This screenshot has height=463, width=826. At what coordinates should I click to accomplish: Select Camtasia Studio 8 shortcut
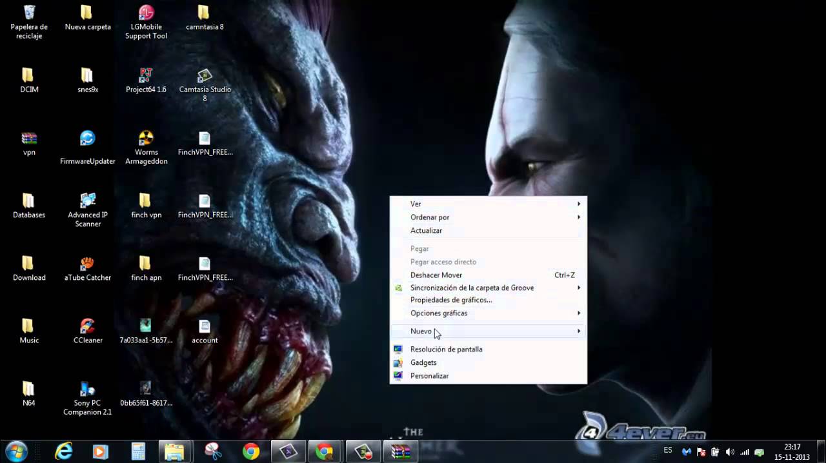click(x=205, y=84)
